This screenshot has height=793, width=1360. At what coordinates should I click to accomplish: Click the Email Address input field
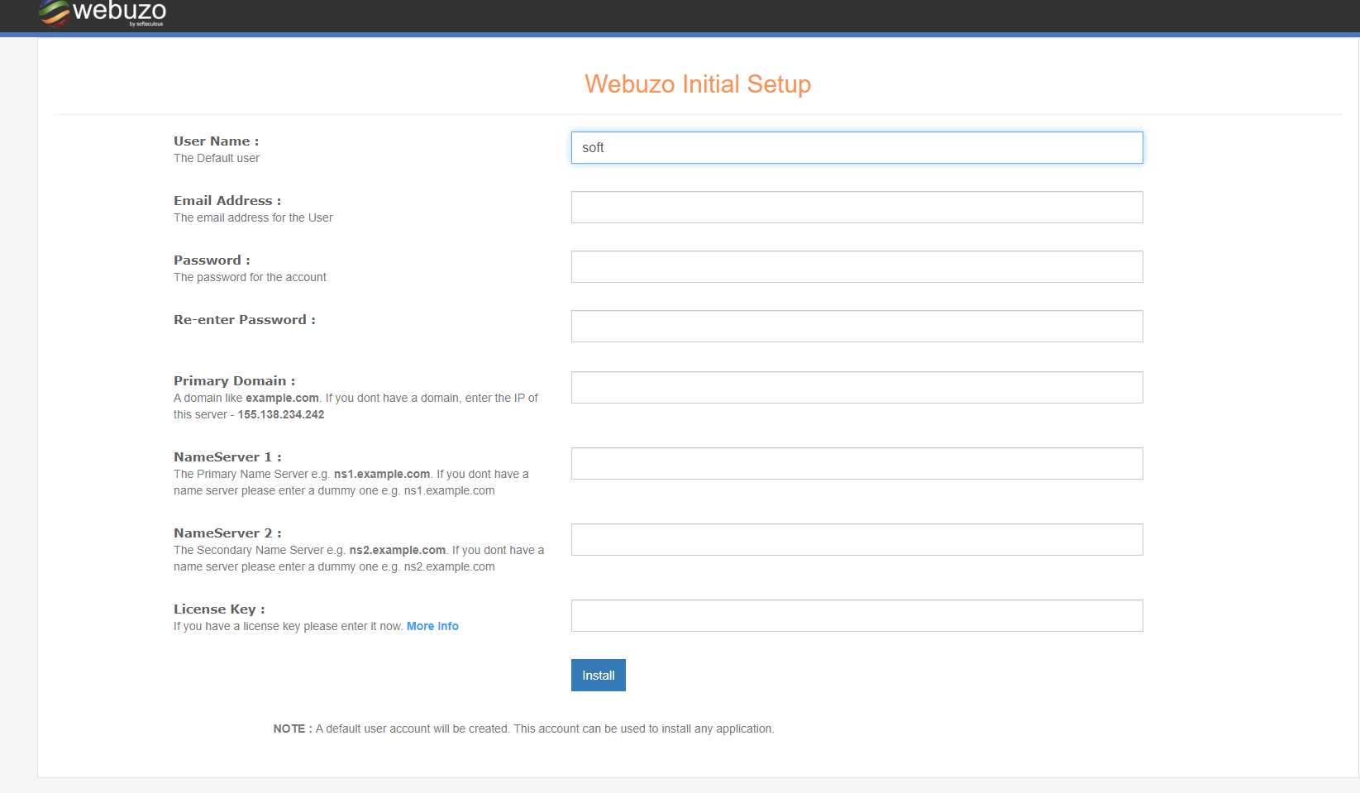[x=857, y=208]
